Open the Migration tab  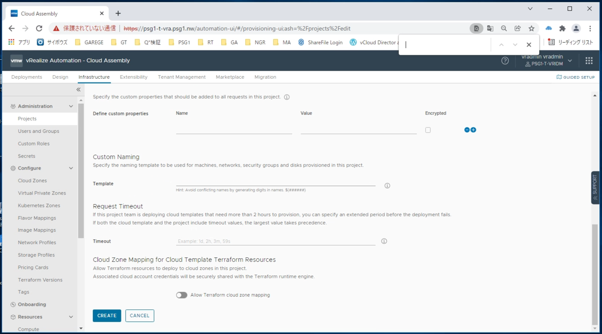265,77
